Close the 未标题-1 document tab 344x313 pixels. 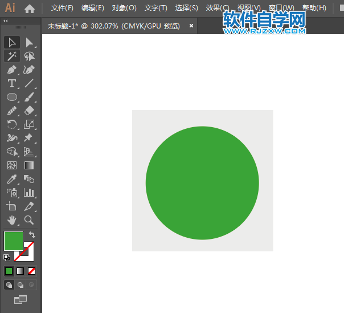point(191,26)
